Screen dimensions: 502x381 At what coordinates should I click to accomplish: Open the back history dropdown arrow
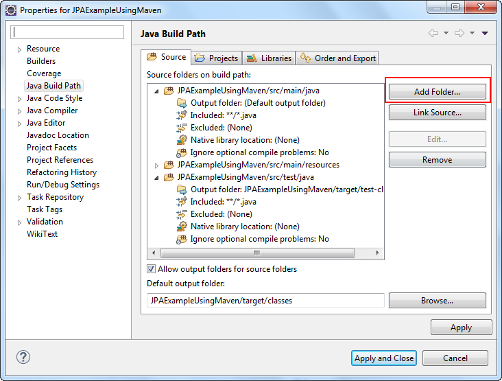[446, 33]
